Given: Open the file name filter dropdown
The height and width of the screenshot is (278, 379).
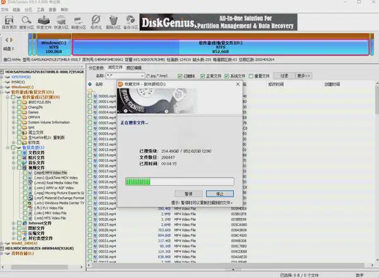Looking at the screenshot, I should [140, 76].
